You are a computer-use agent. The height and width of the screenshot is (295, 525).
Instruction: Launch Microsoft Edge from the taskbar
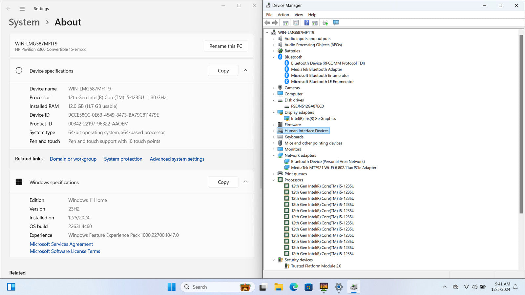(x=293, y=287)
